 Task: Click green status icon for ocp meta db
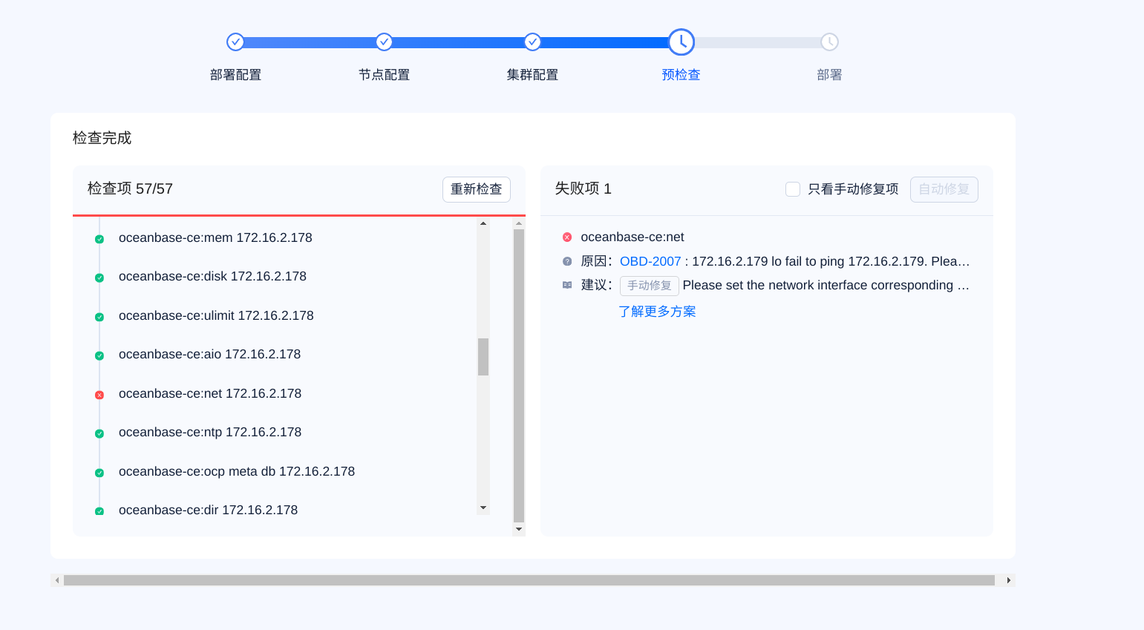coord(99,473)
